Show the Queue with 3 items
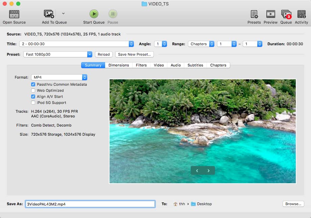The height and width of the screenshot is (218, 311). 286,14
